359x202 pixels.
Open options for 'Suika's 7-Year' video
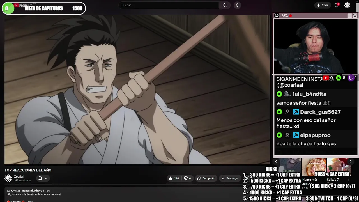point(348,181)
